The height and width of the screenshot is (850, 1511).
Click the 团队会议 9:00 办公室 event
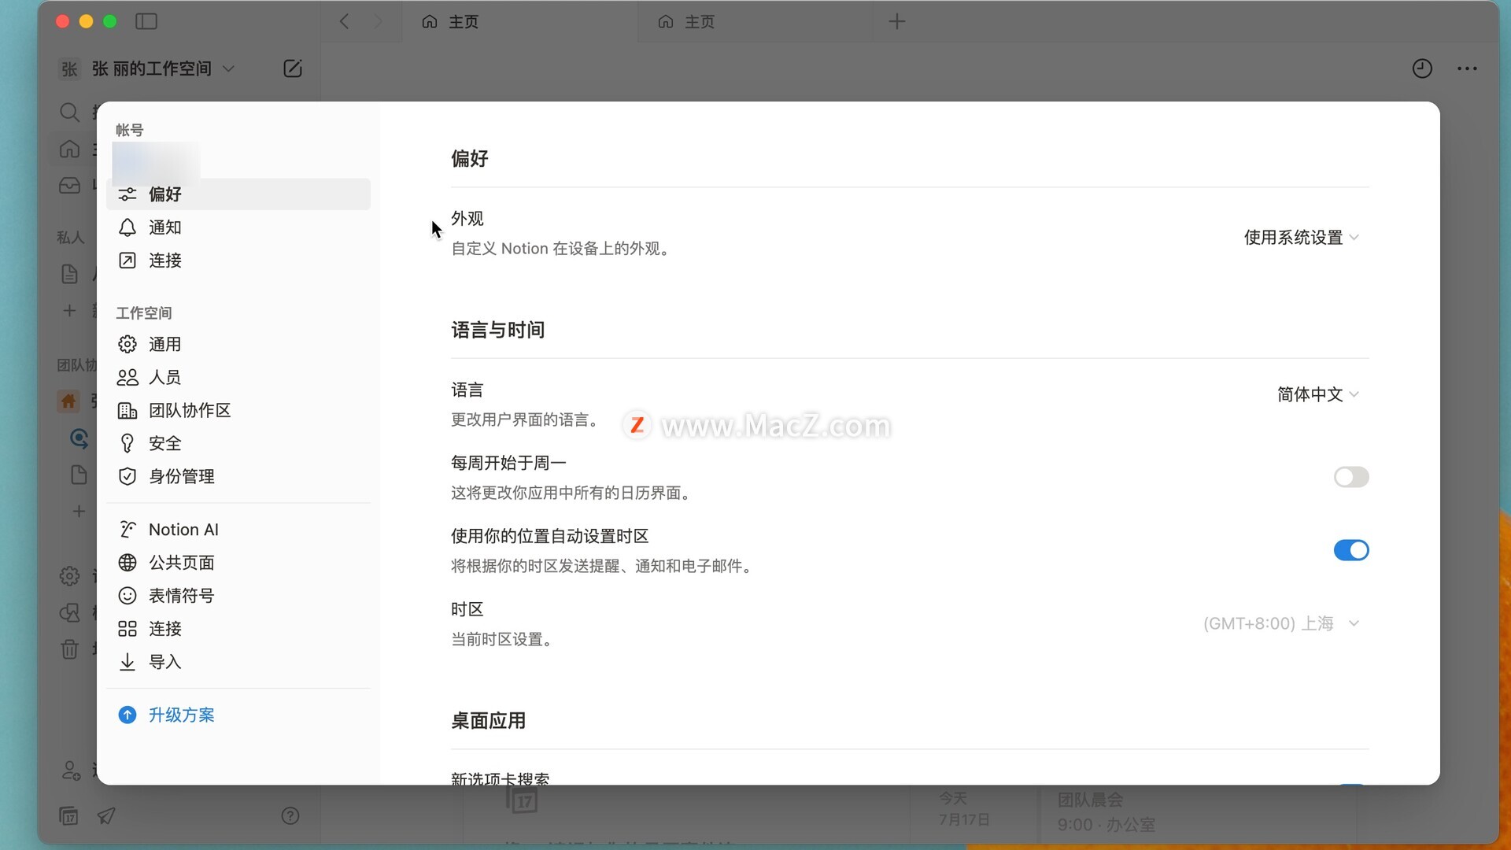[1106, 812]
